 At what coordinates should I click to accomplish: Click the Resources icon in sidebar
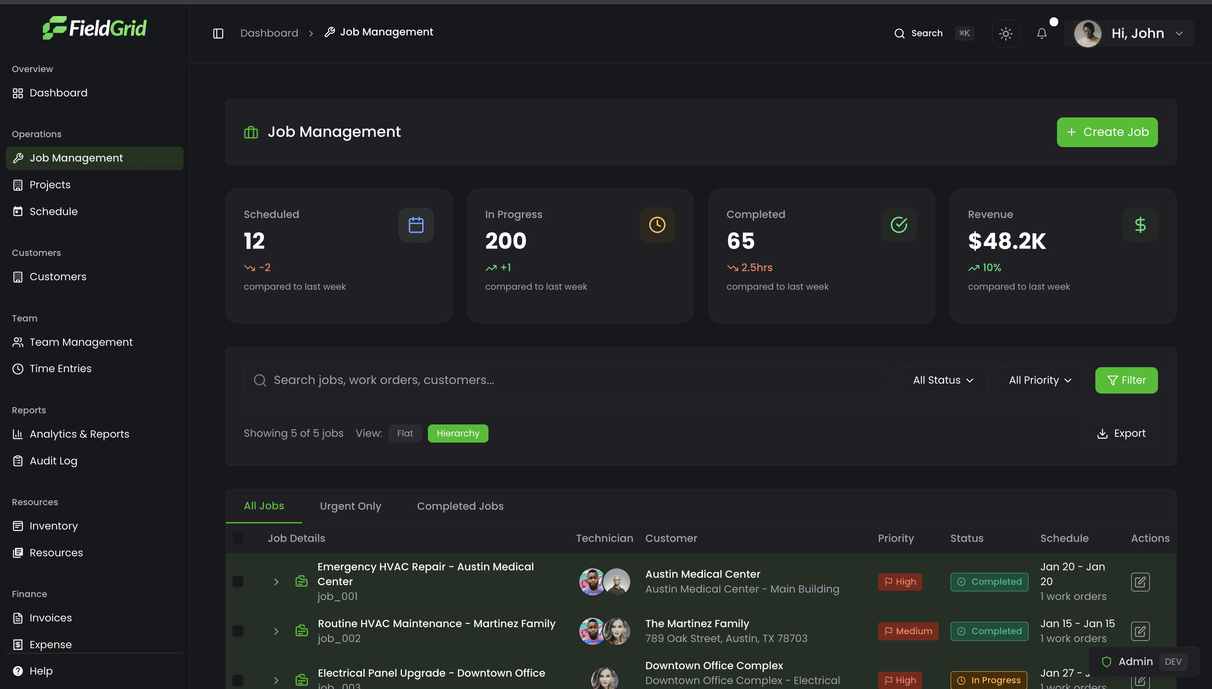click(x=18, y=553)
